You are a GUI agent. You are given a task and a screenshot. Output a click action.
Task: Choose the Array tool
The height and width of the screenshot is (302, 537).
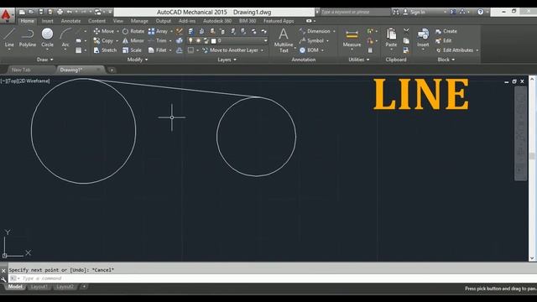point(159,31)
